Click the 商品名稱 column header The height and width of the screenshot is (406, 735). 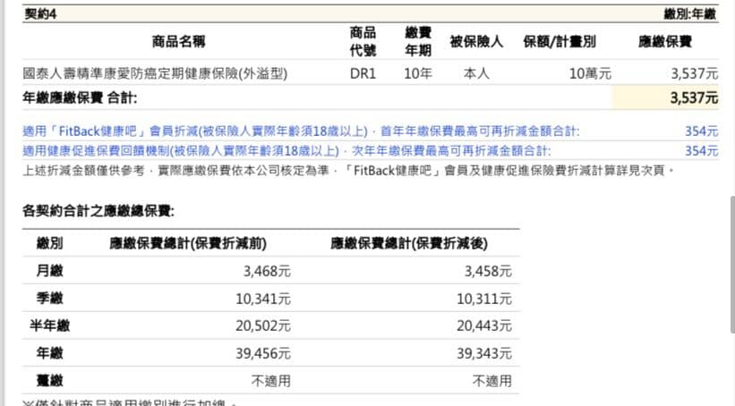(178, 41)
